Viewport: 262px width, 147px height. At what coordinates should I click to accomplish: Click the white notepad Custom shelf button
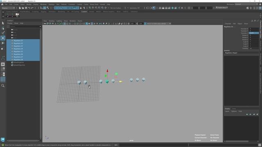coord(17,15)
